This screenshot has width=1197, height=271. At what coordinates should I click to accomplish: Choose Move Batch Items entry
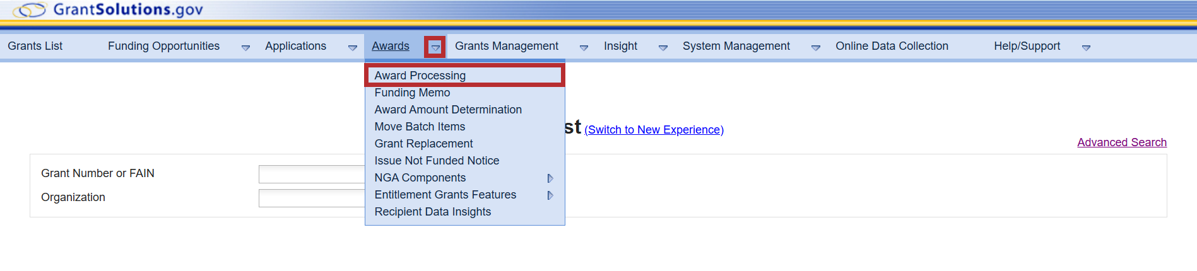tap(420, 127)
